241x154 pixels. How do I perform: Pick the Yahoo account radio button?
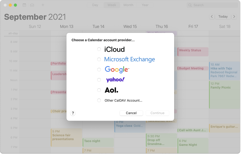[99, 80]
